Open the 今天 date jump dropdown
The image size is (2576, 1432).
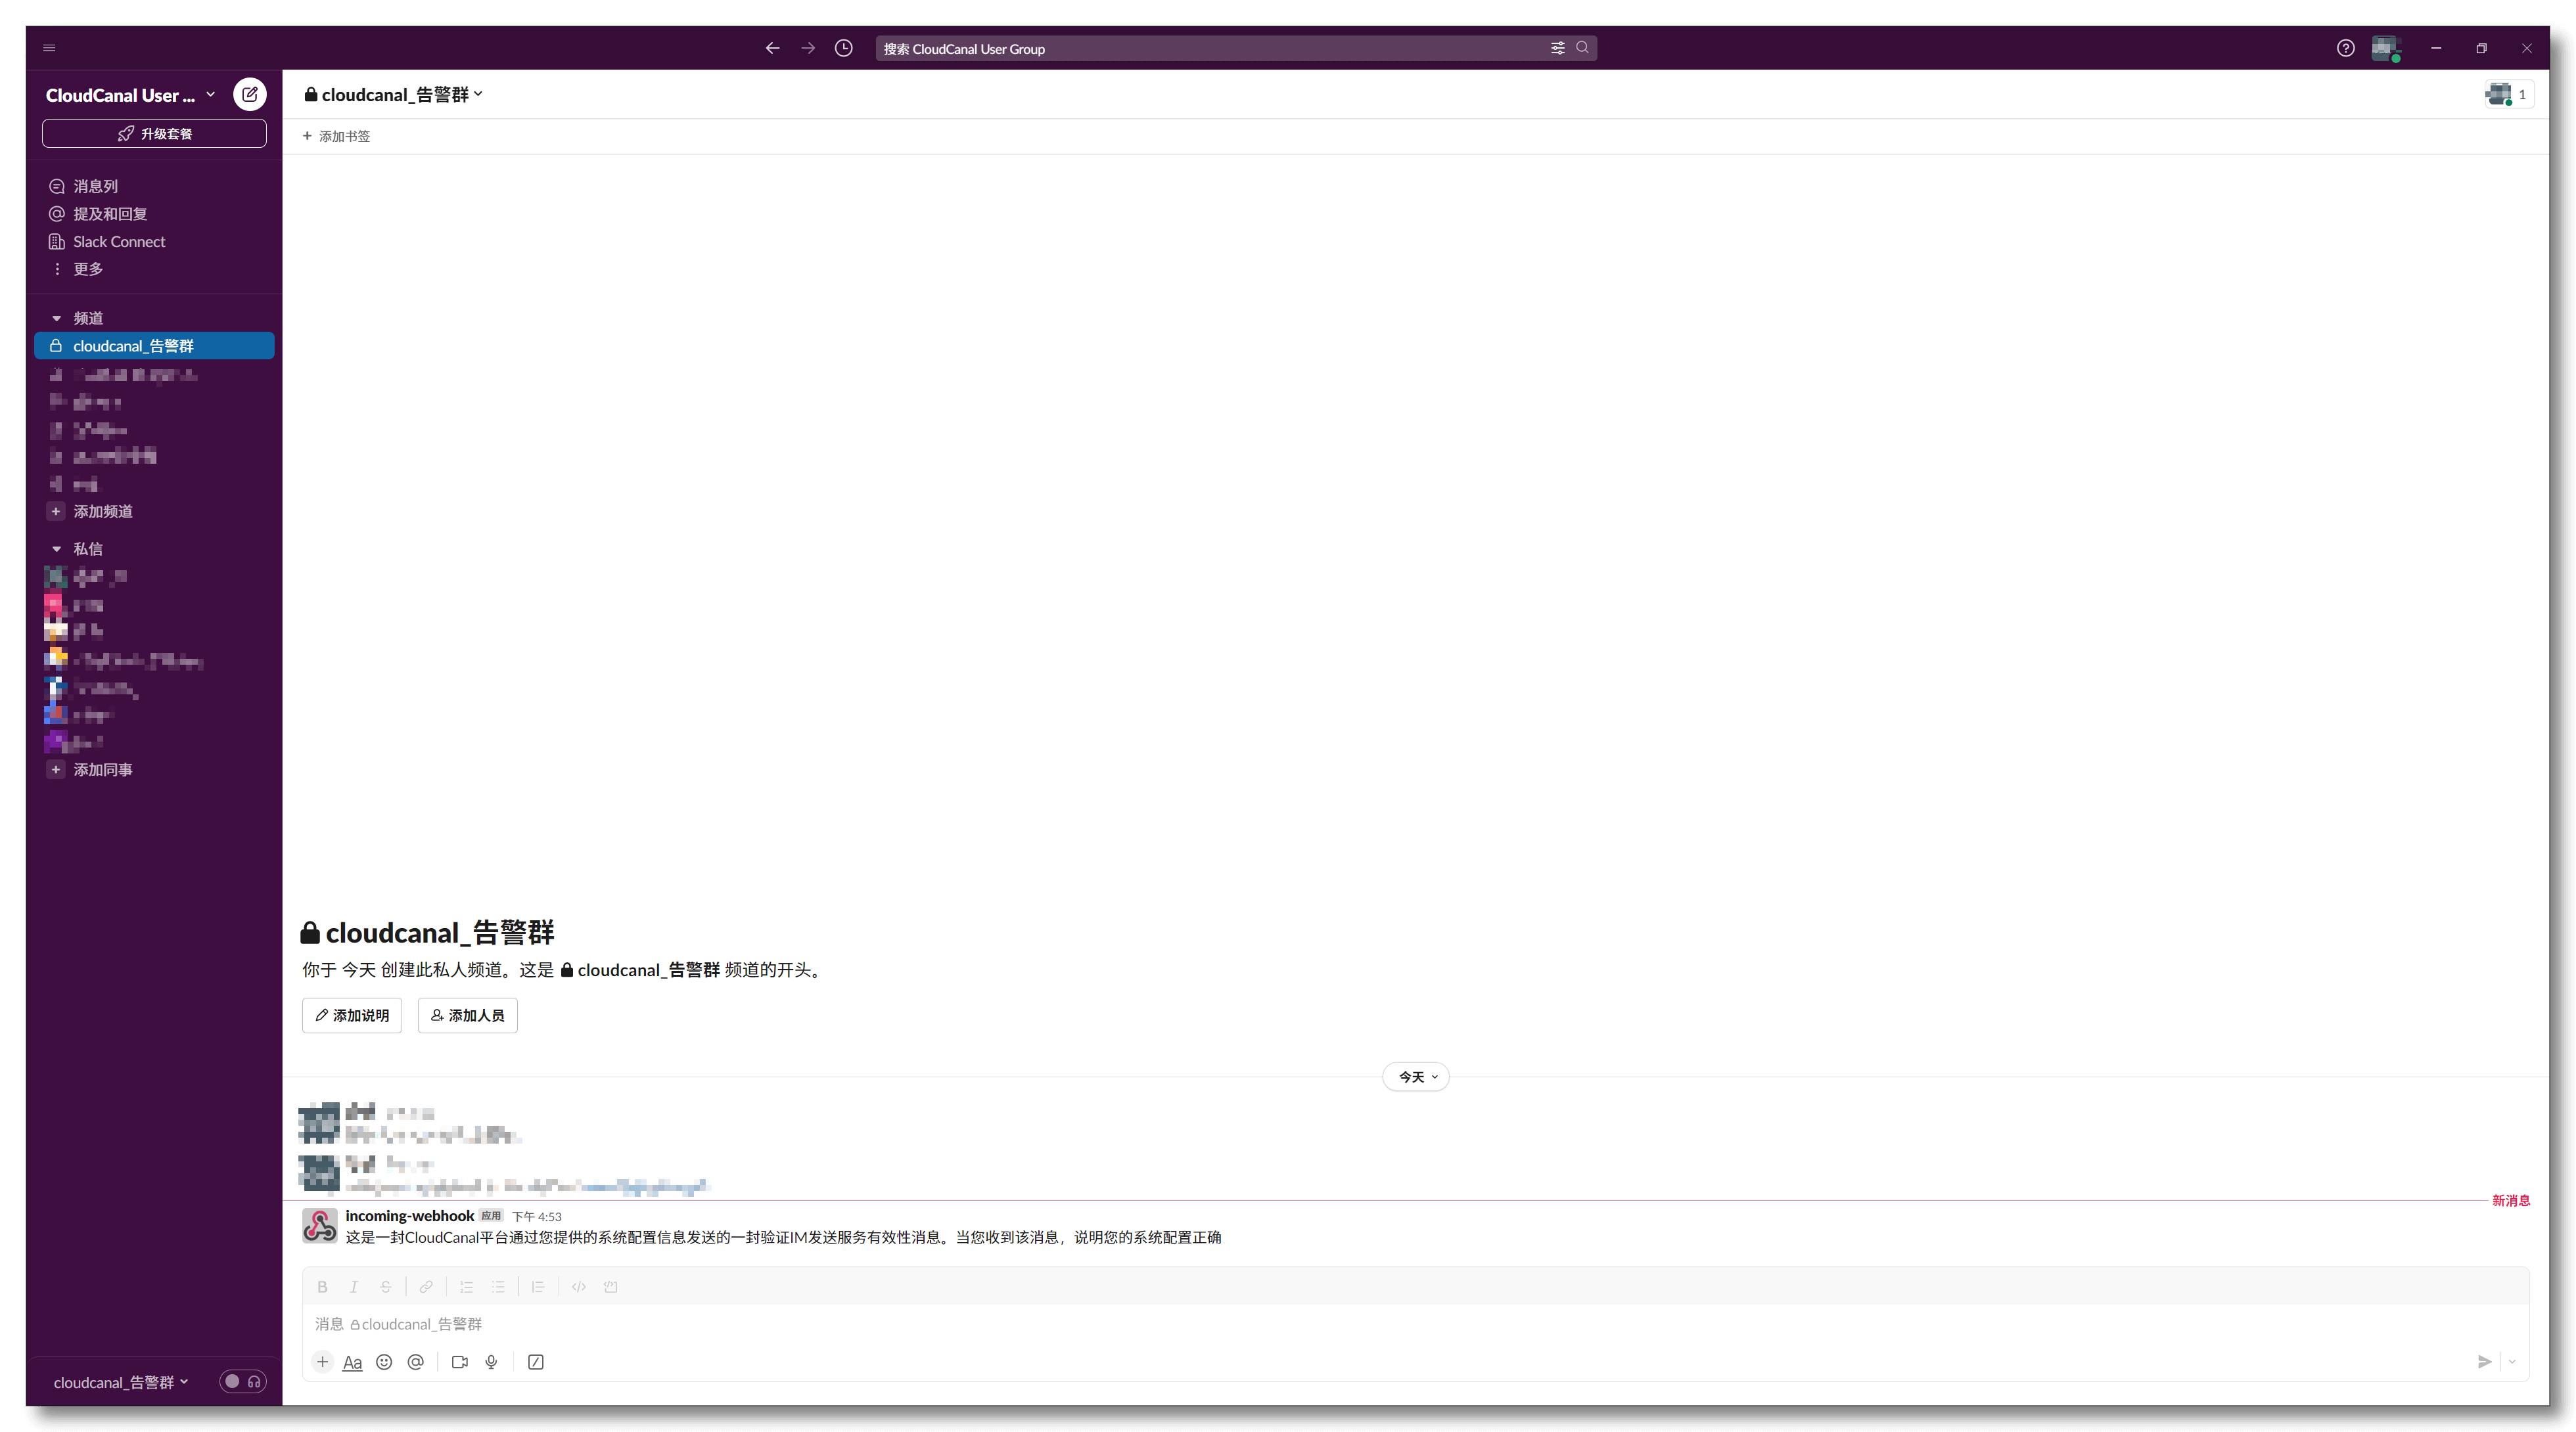tap(1416, 1076)
